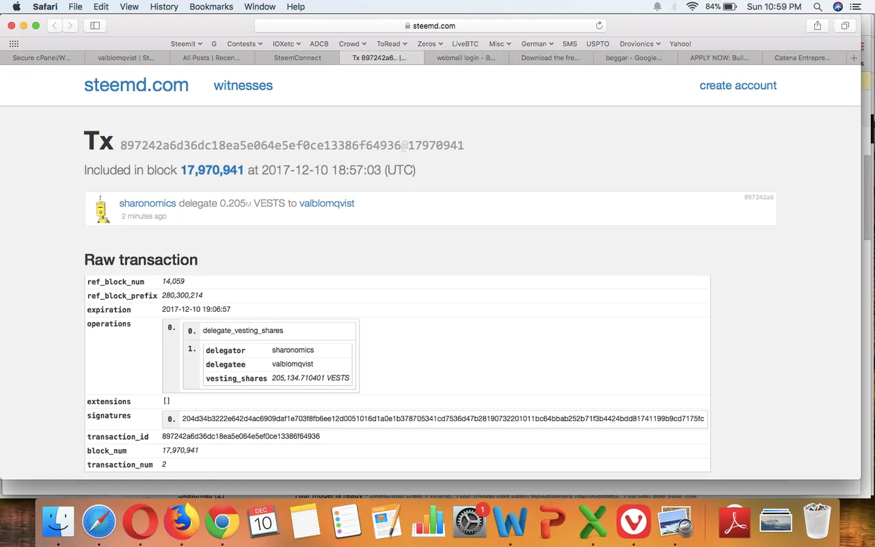Switch to the All Posts tab
The image size is (875, 547).
pos(211,58)
